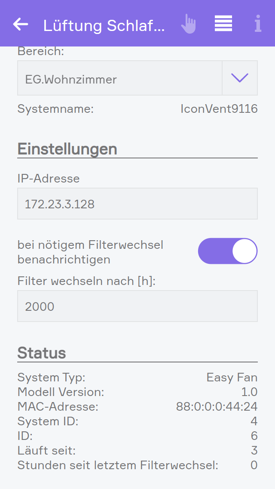This screenshot has width=275, height=489.
Task: Tap the 'Stunden seit letztem Filterwechsel' label
Action: click(x=118, y=465)
